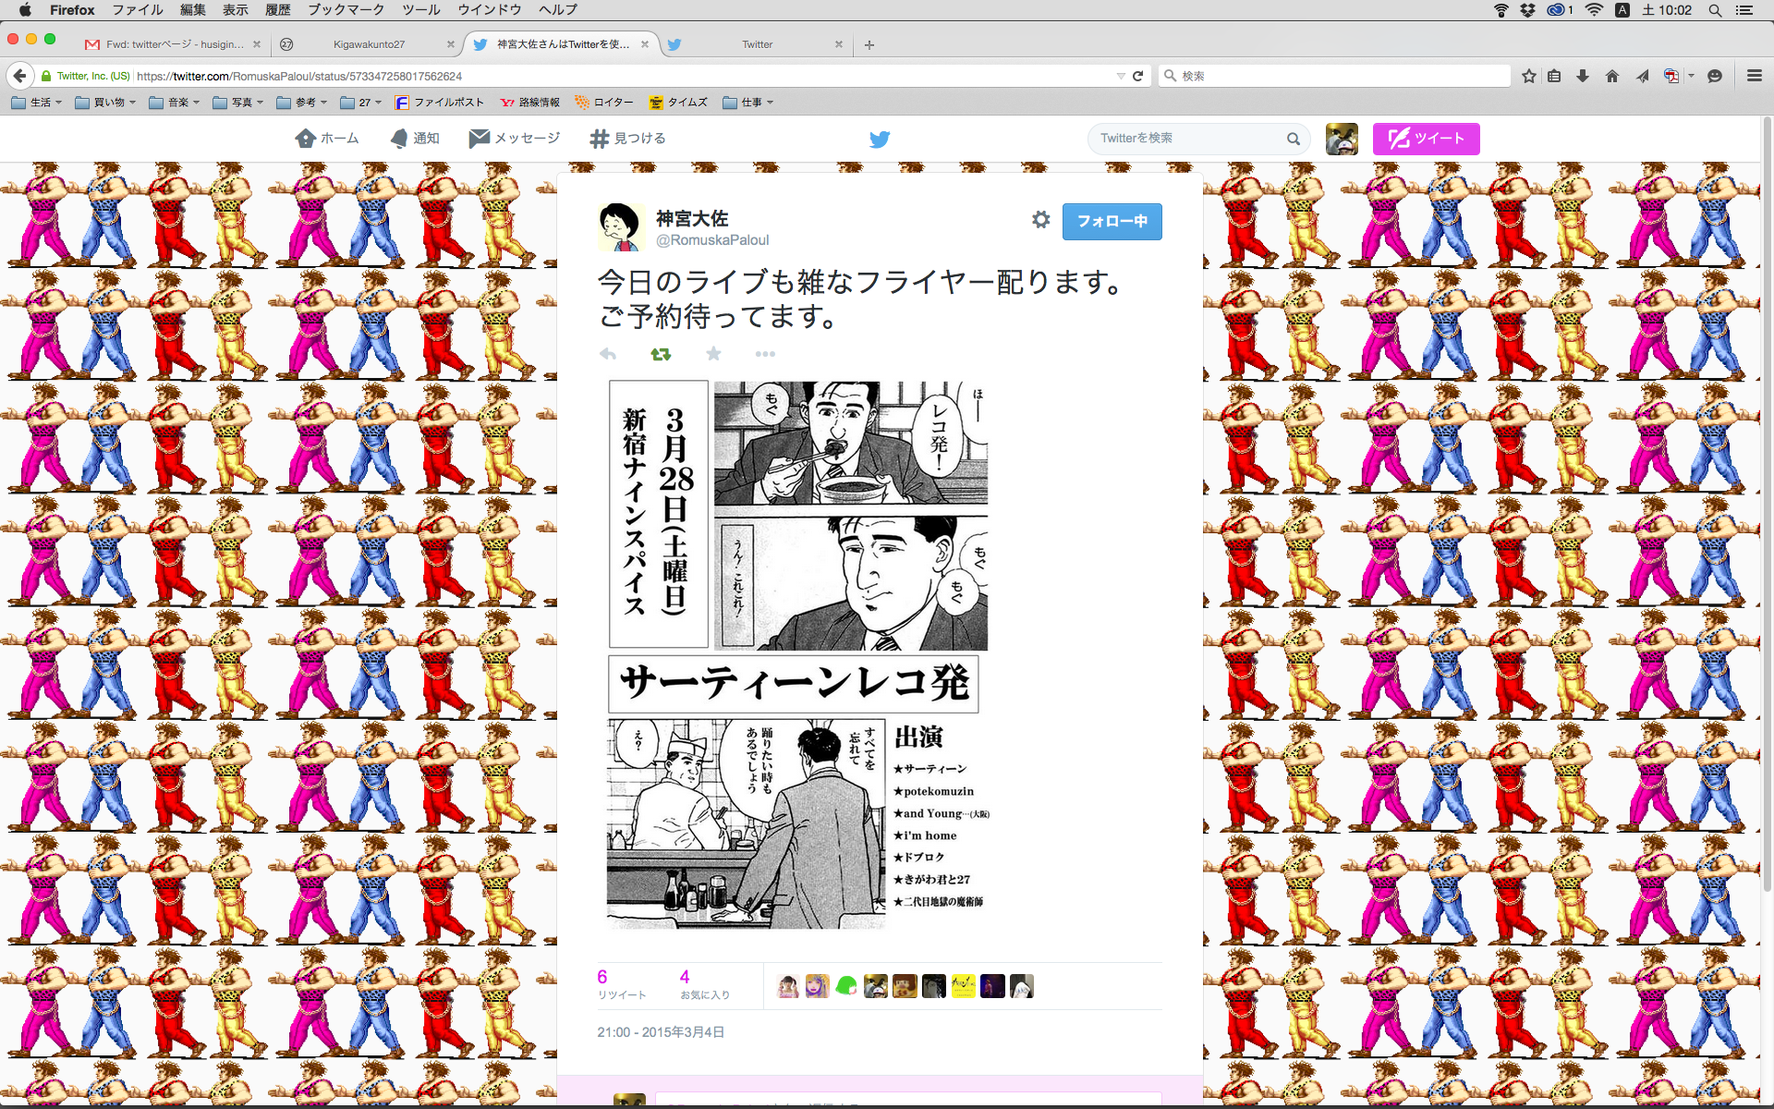Open @RomuskaPaloul profile link
This screenshot has height=1109, width=1774.
coord(712,240)
